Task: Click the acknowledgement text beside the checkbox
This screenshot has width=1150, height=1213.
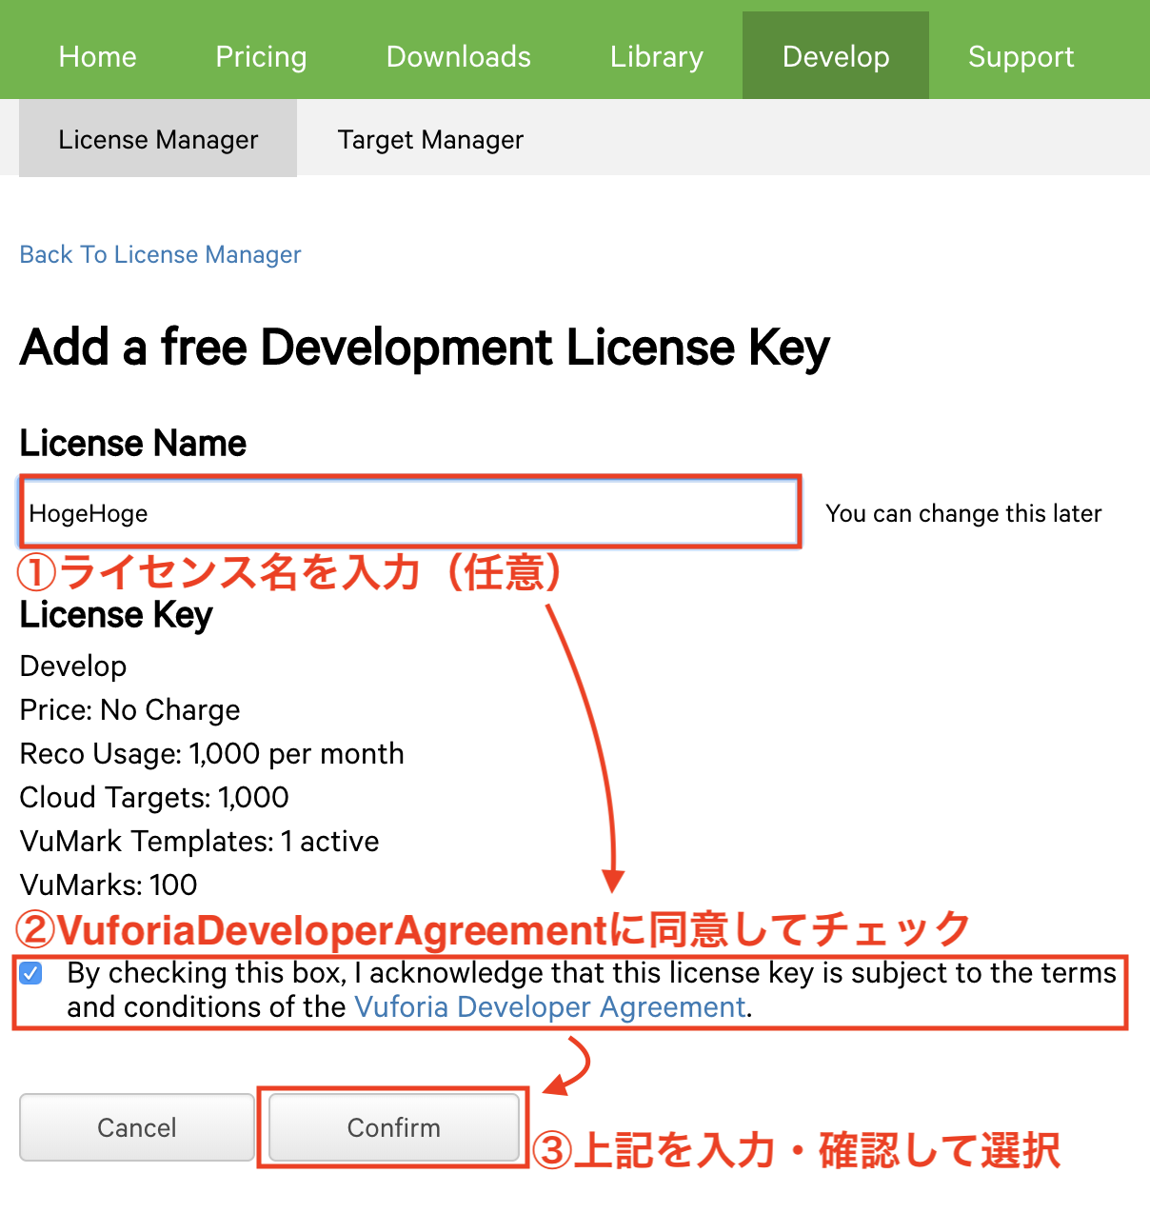Action: pos(590,974)
